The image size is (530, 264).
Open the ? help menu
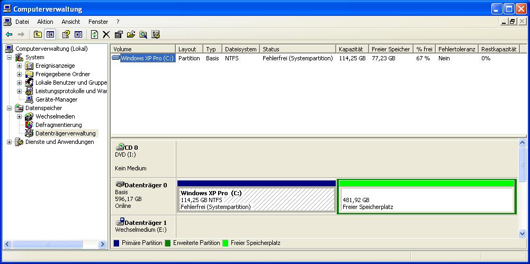pos(118,22)
